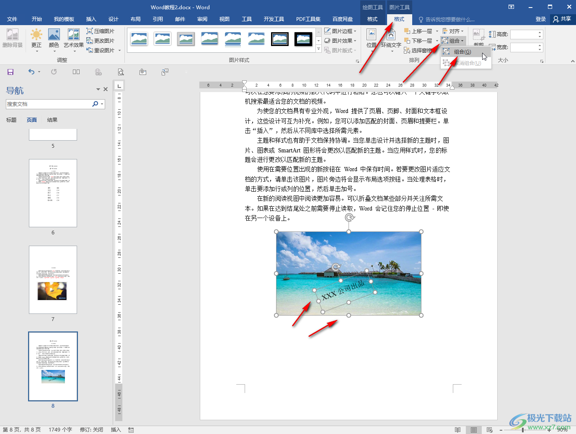This screenshot has height=434, width=576.
Task: Open the Picture Tools Format (格式) tab
Action: [399, 19]
